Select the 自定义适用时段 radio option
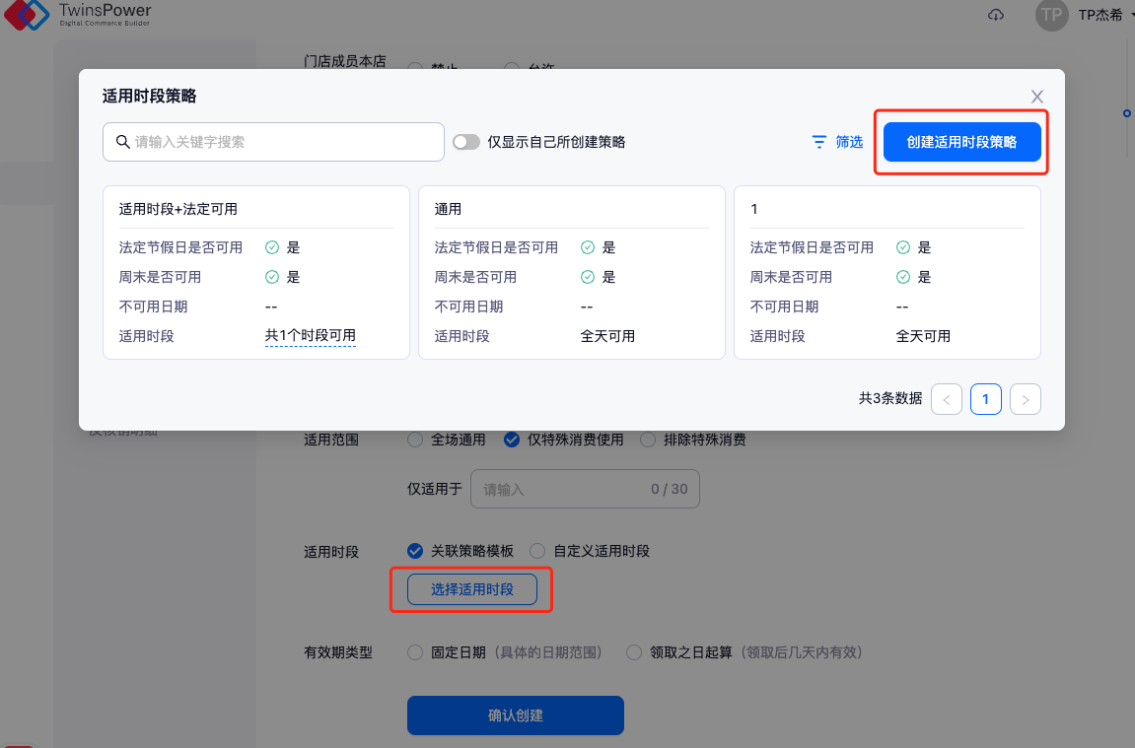 pyautogui.click(x=537, y=551)
